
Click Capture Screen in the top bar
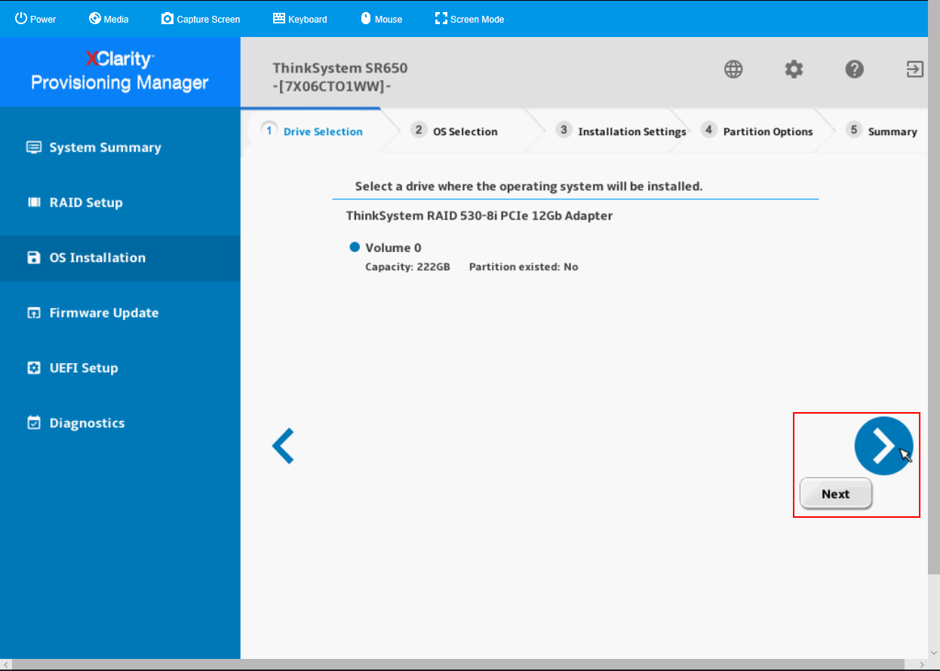(201, 19)
